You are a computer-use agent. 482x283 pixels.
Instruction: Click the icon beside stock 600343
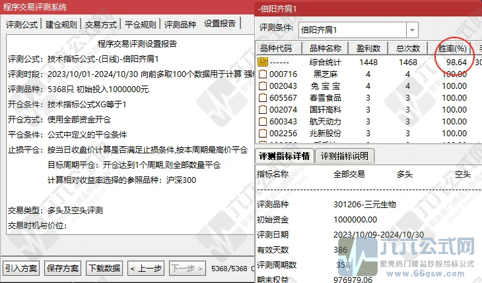[x=263, y=121]
